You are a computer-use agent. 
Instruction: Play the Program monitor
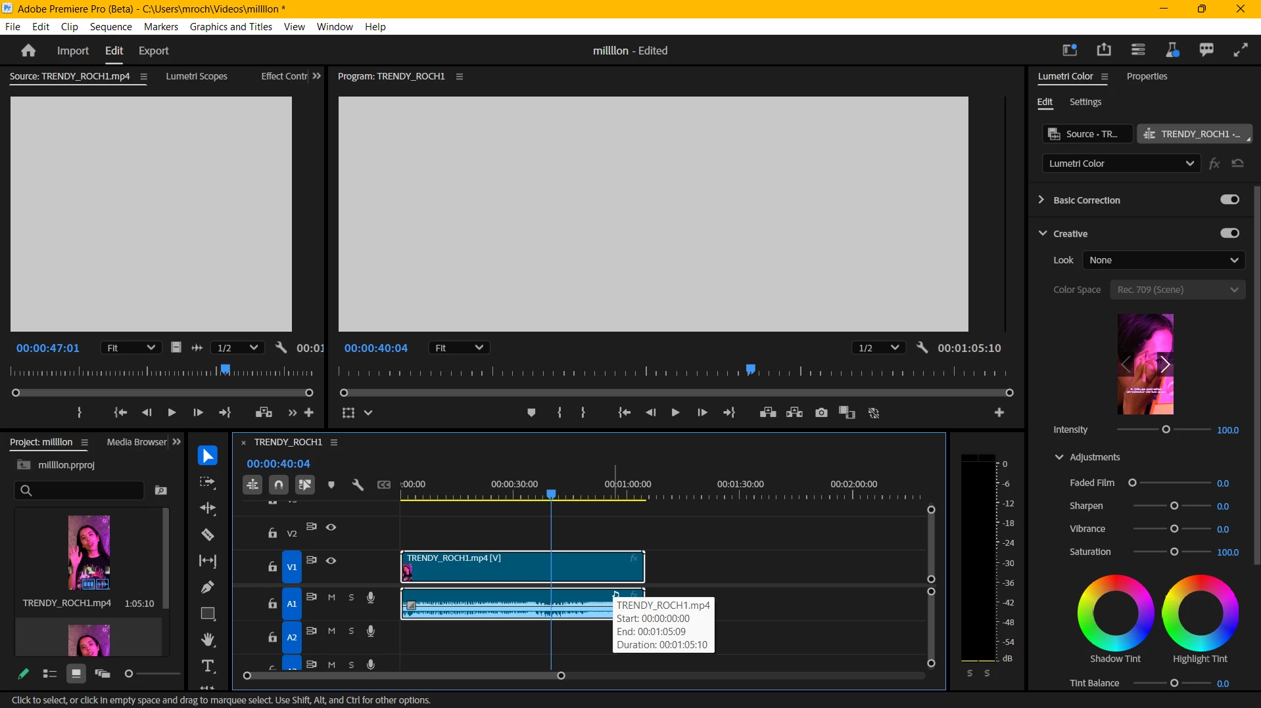675,412
